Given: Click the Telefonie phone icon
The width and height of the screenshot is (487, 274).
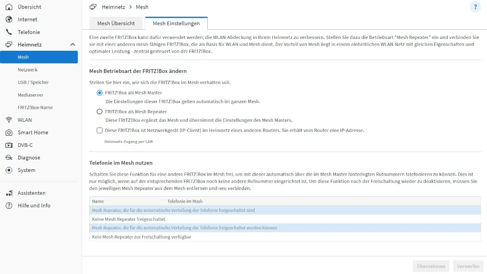Looking at the screenshot, I should tap(9, 32).
